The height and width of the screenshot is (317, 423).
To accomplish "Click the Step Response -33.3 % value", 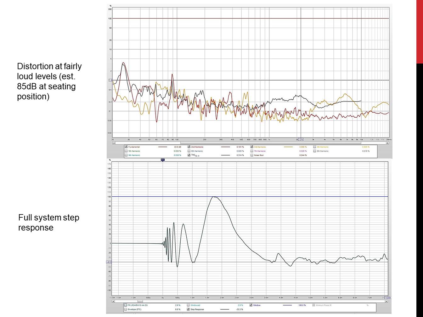I will [x=239, y=309].
